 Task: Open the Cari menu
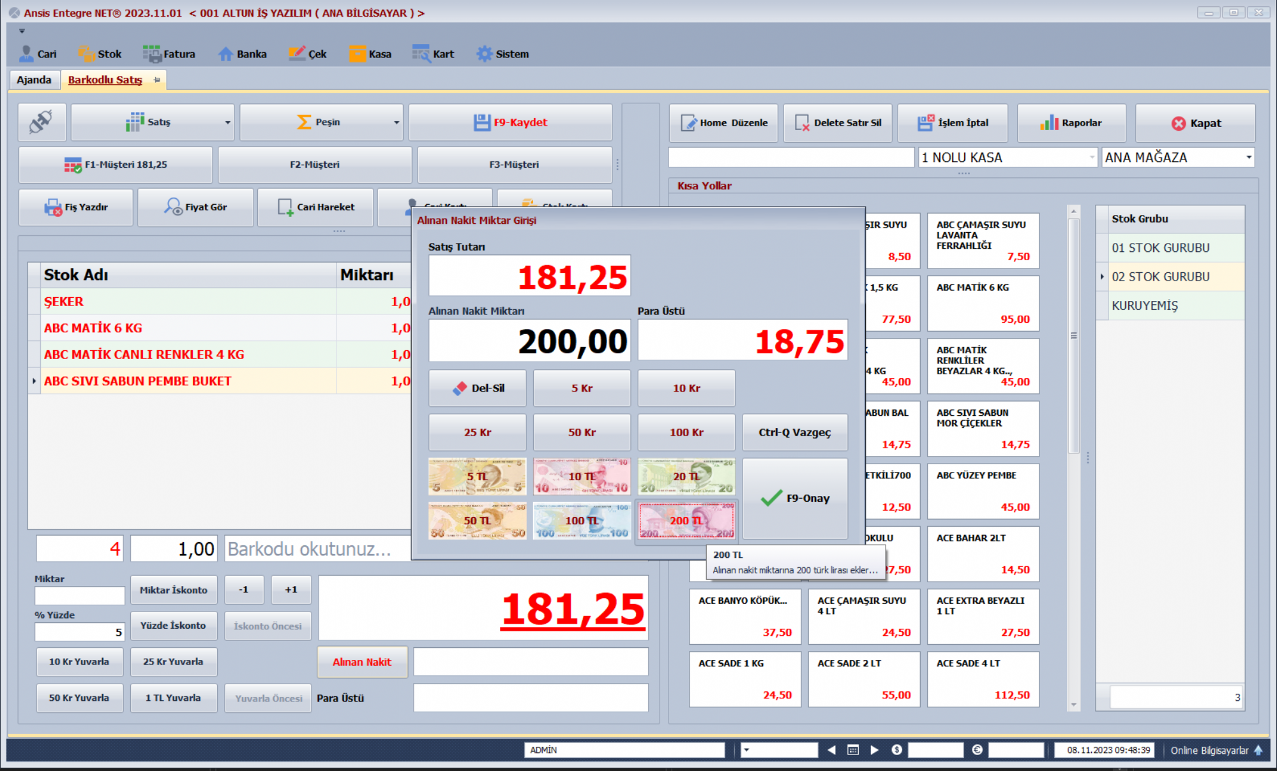point(38,54)
